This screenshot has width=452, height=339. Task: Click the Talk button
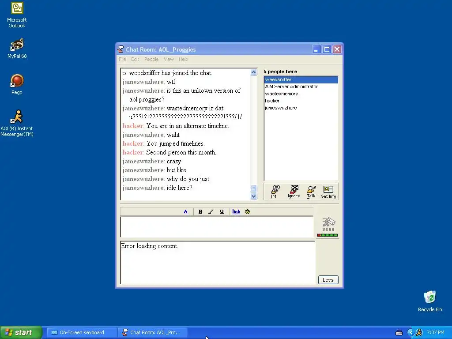pyautogui.click(x=311, y=192)
